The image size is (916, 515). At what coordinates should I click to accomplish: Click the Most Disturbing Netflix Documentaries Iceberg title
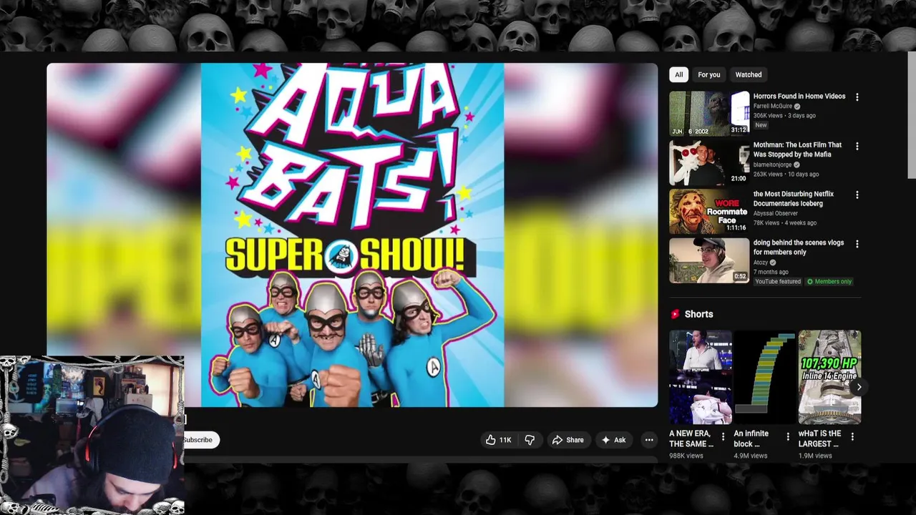(x=793, y=199)
